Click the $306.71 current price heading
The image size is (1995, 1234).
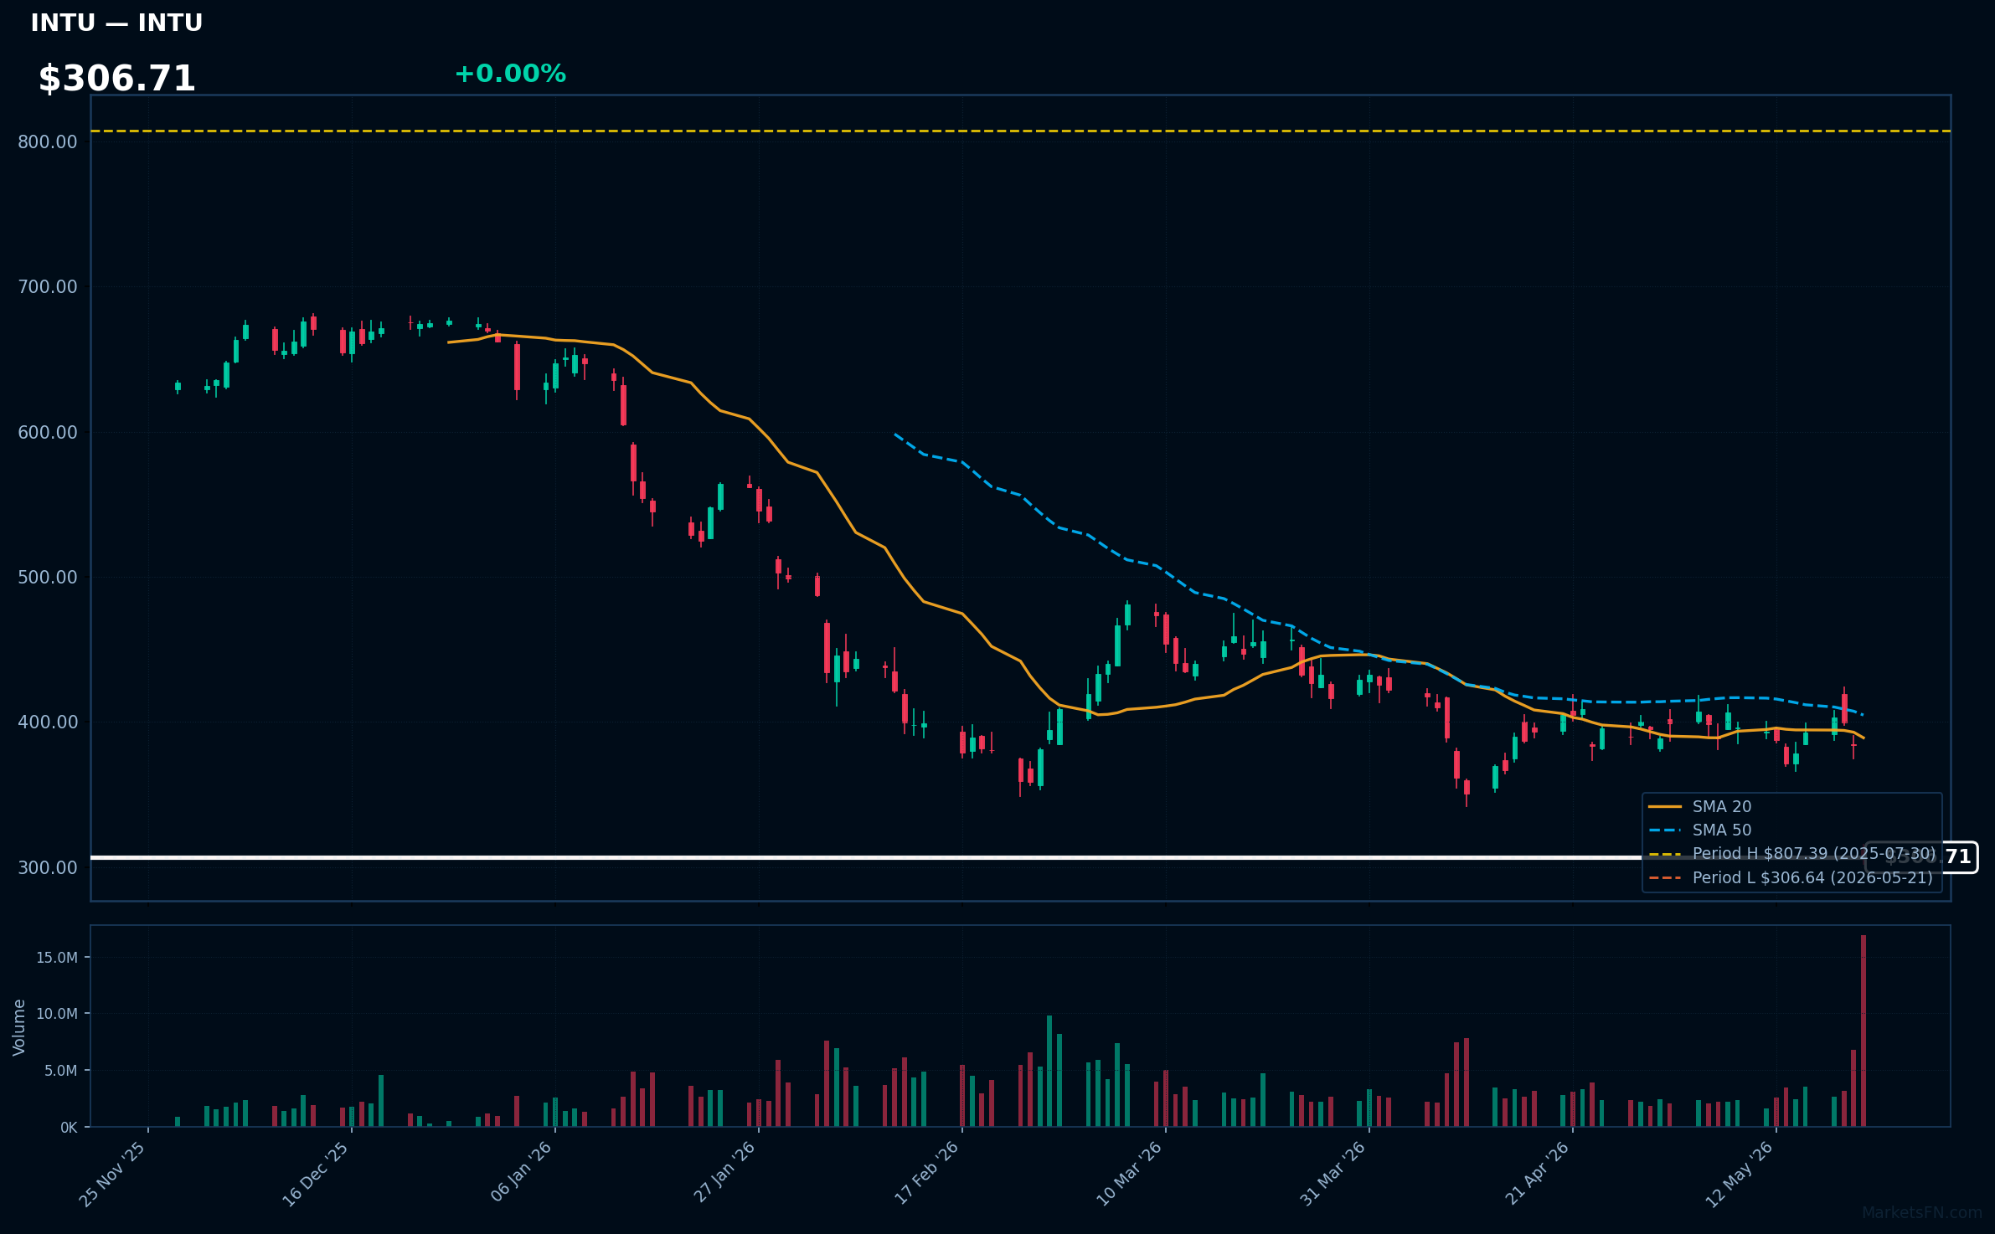pyautogui.click(x=116, y=79)
